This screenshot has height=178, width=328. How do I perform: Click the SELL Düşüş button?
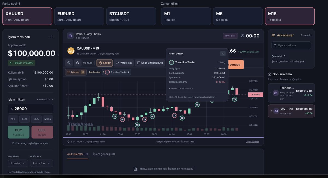click(x=42, y=132)
